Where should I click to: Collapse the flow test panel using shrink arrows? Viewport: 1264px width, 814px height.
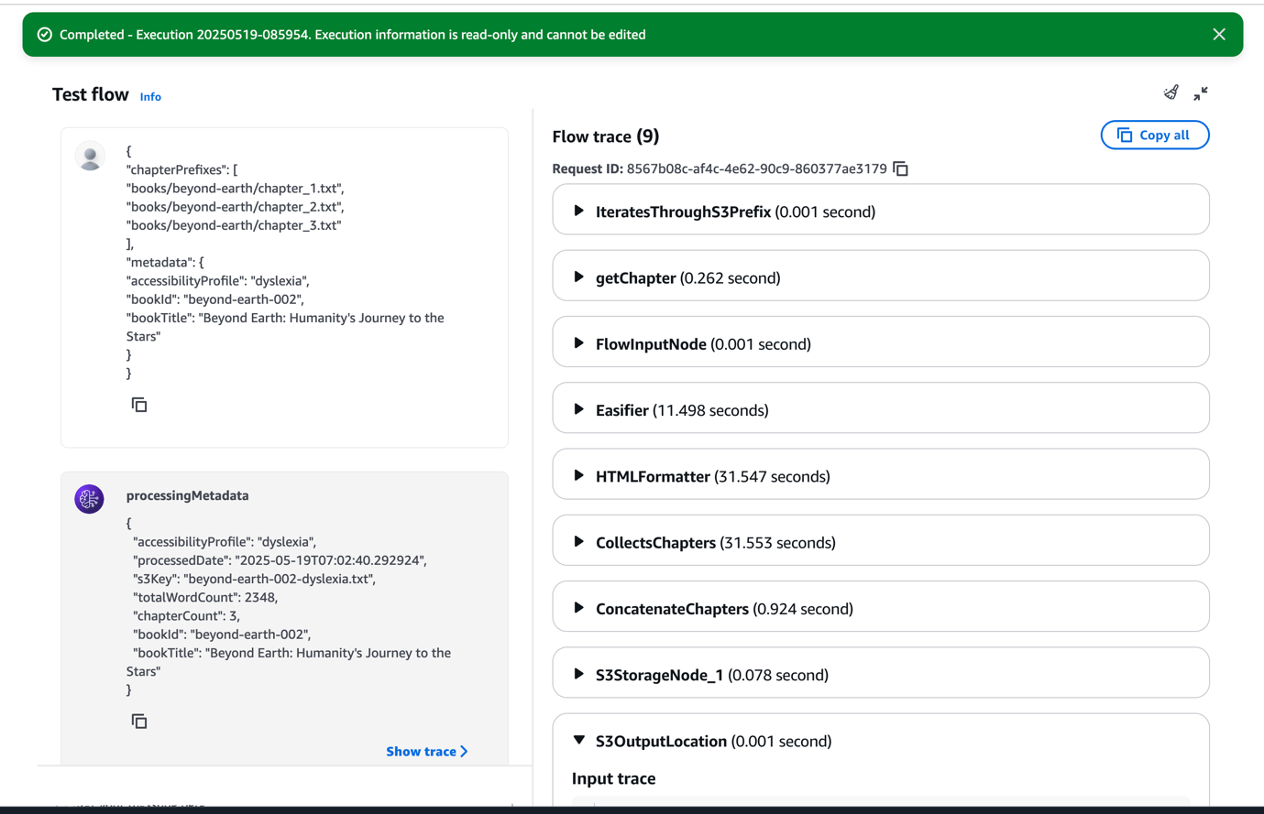coord(1201,92)
